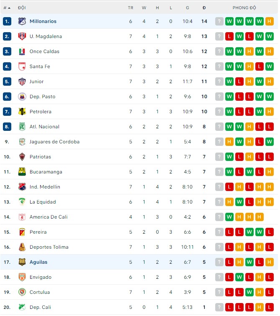
Task: Click the Millonarios club crest icon
Action: coord(22,21)
